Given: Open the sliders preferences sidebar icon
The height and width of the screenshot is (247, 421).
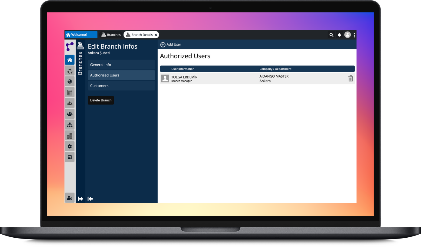Looking at the screenshot, I should [70, 157].
